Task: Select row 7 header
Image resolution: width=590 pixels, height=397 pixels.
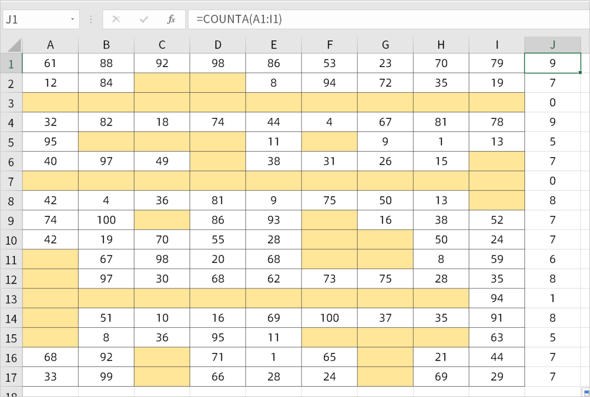Action: [x=11, y=181]
